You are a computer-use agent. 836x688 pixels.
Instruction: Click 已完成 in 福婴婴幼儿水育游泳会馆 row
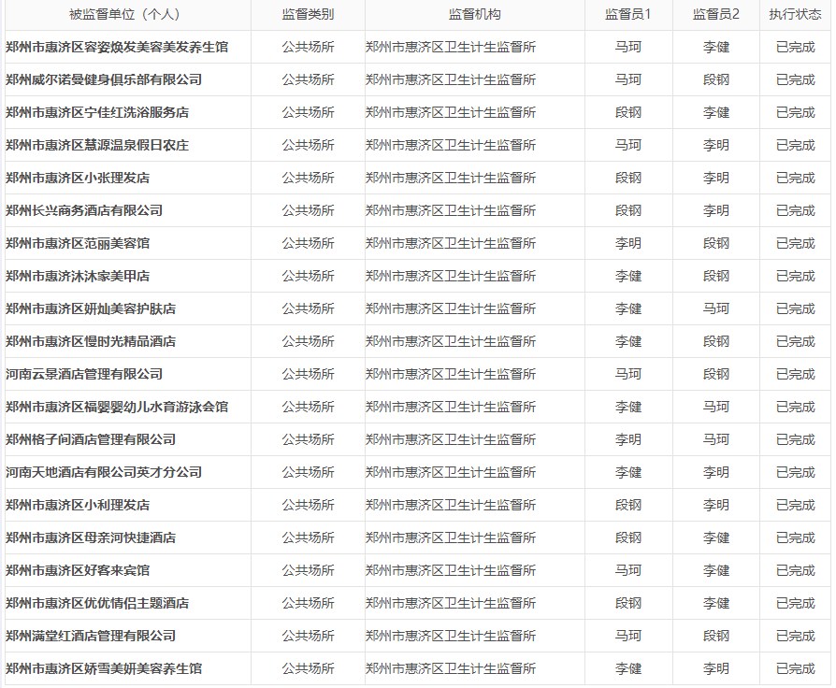796,407
